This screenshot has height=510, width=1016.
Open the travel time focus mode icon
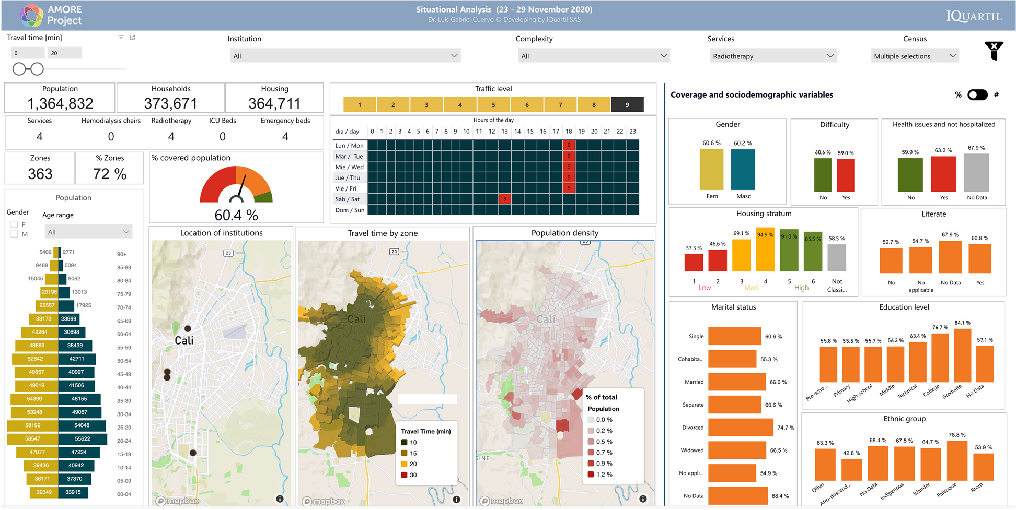tap(132, 38)
